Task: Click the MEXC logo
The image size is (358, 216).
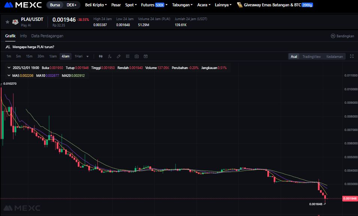Action: tap(23, 5)
